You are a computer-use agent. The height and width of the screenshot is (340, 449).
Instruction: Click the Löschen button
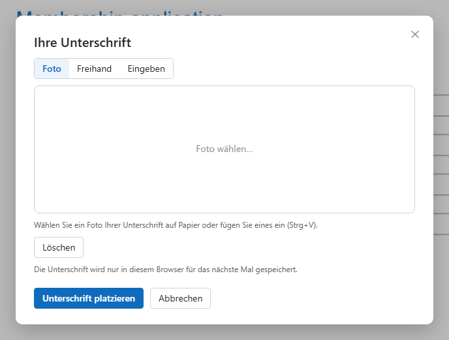point(59,247)
